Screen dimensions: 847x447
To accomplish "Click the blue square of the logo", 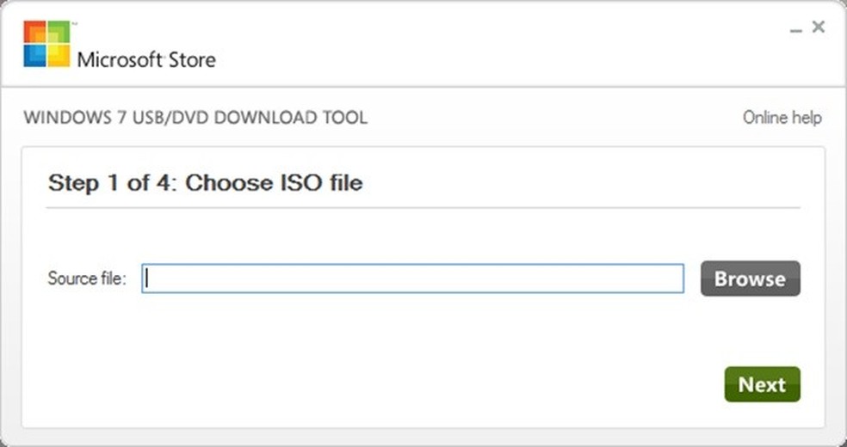I will coord(35,55).
